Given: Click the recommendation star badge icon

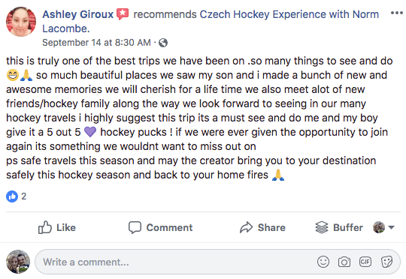Looking at the screenshot, I should pyautogui.click(x=123, y=14).
